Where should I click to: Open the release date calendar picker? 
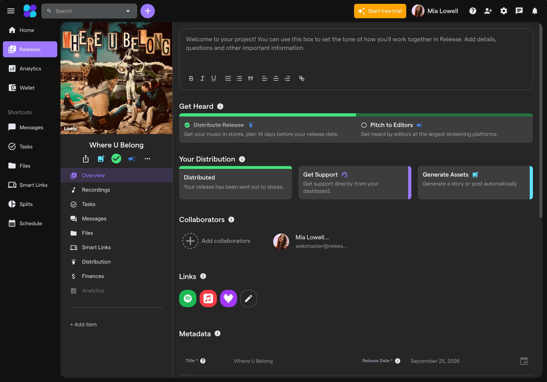pos(524,361)
